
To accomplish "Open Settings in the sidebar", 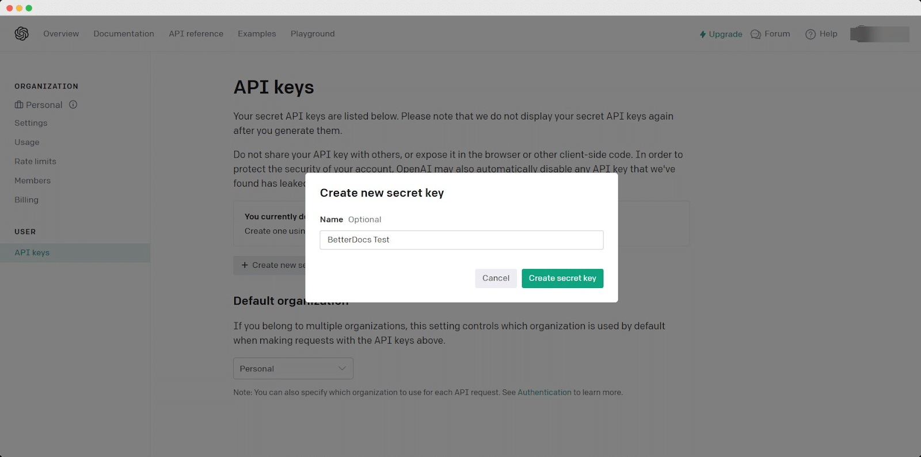I will pyautogui.click(x=31, y=122).
